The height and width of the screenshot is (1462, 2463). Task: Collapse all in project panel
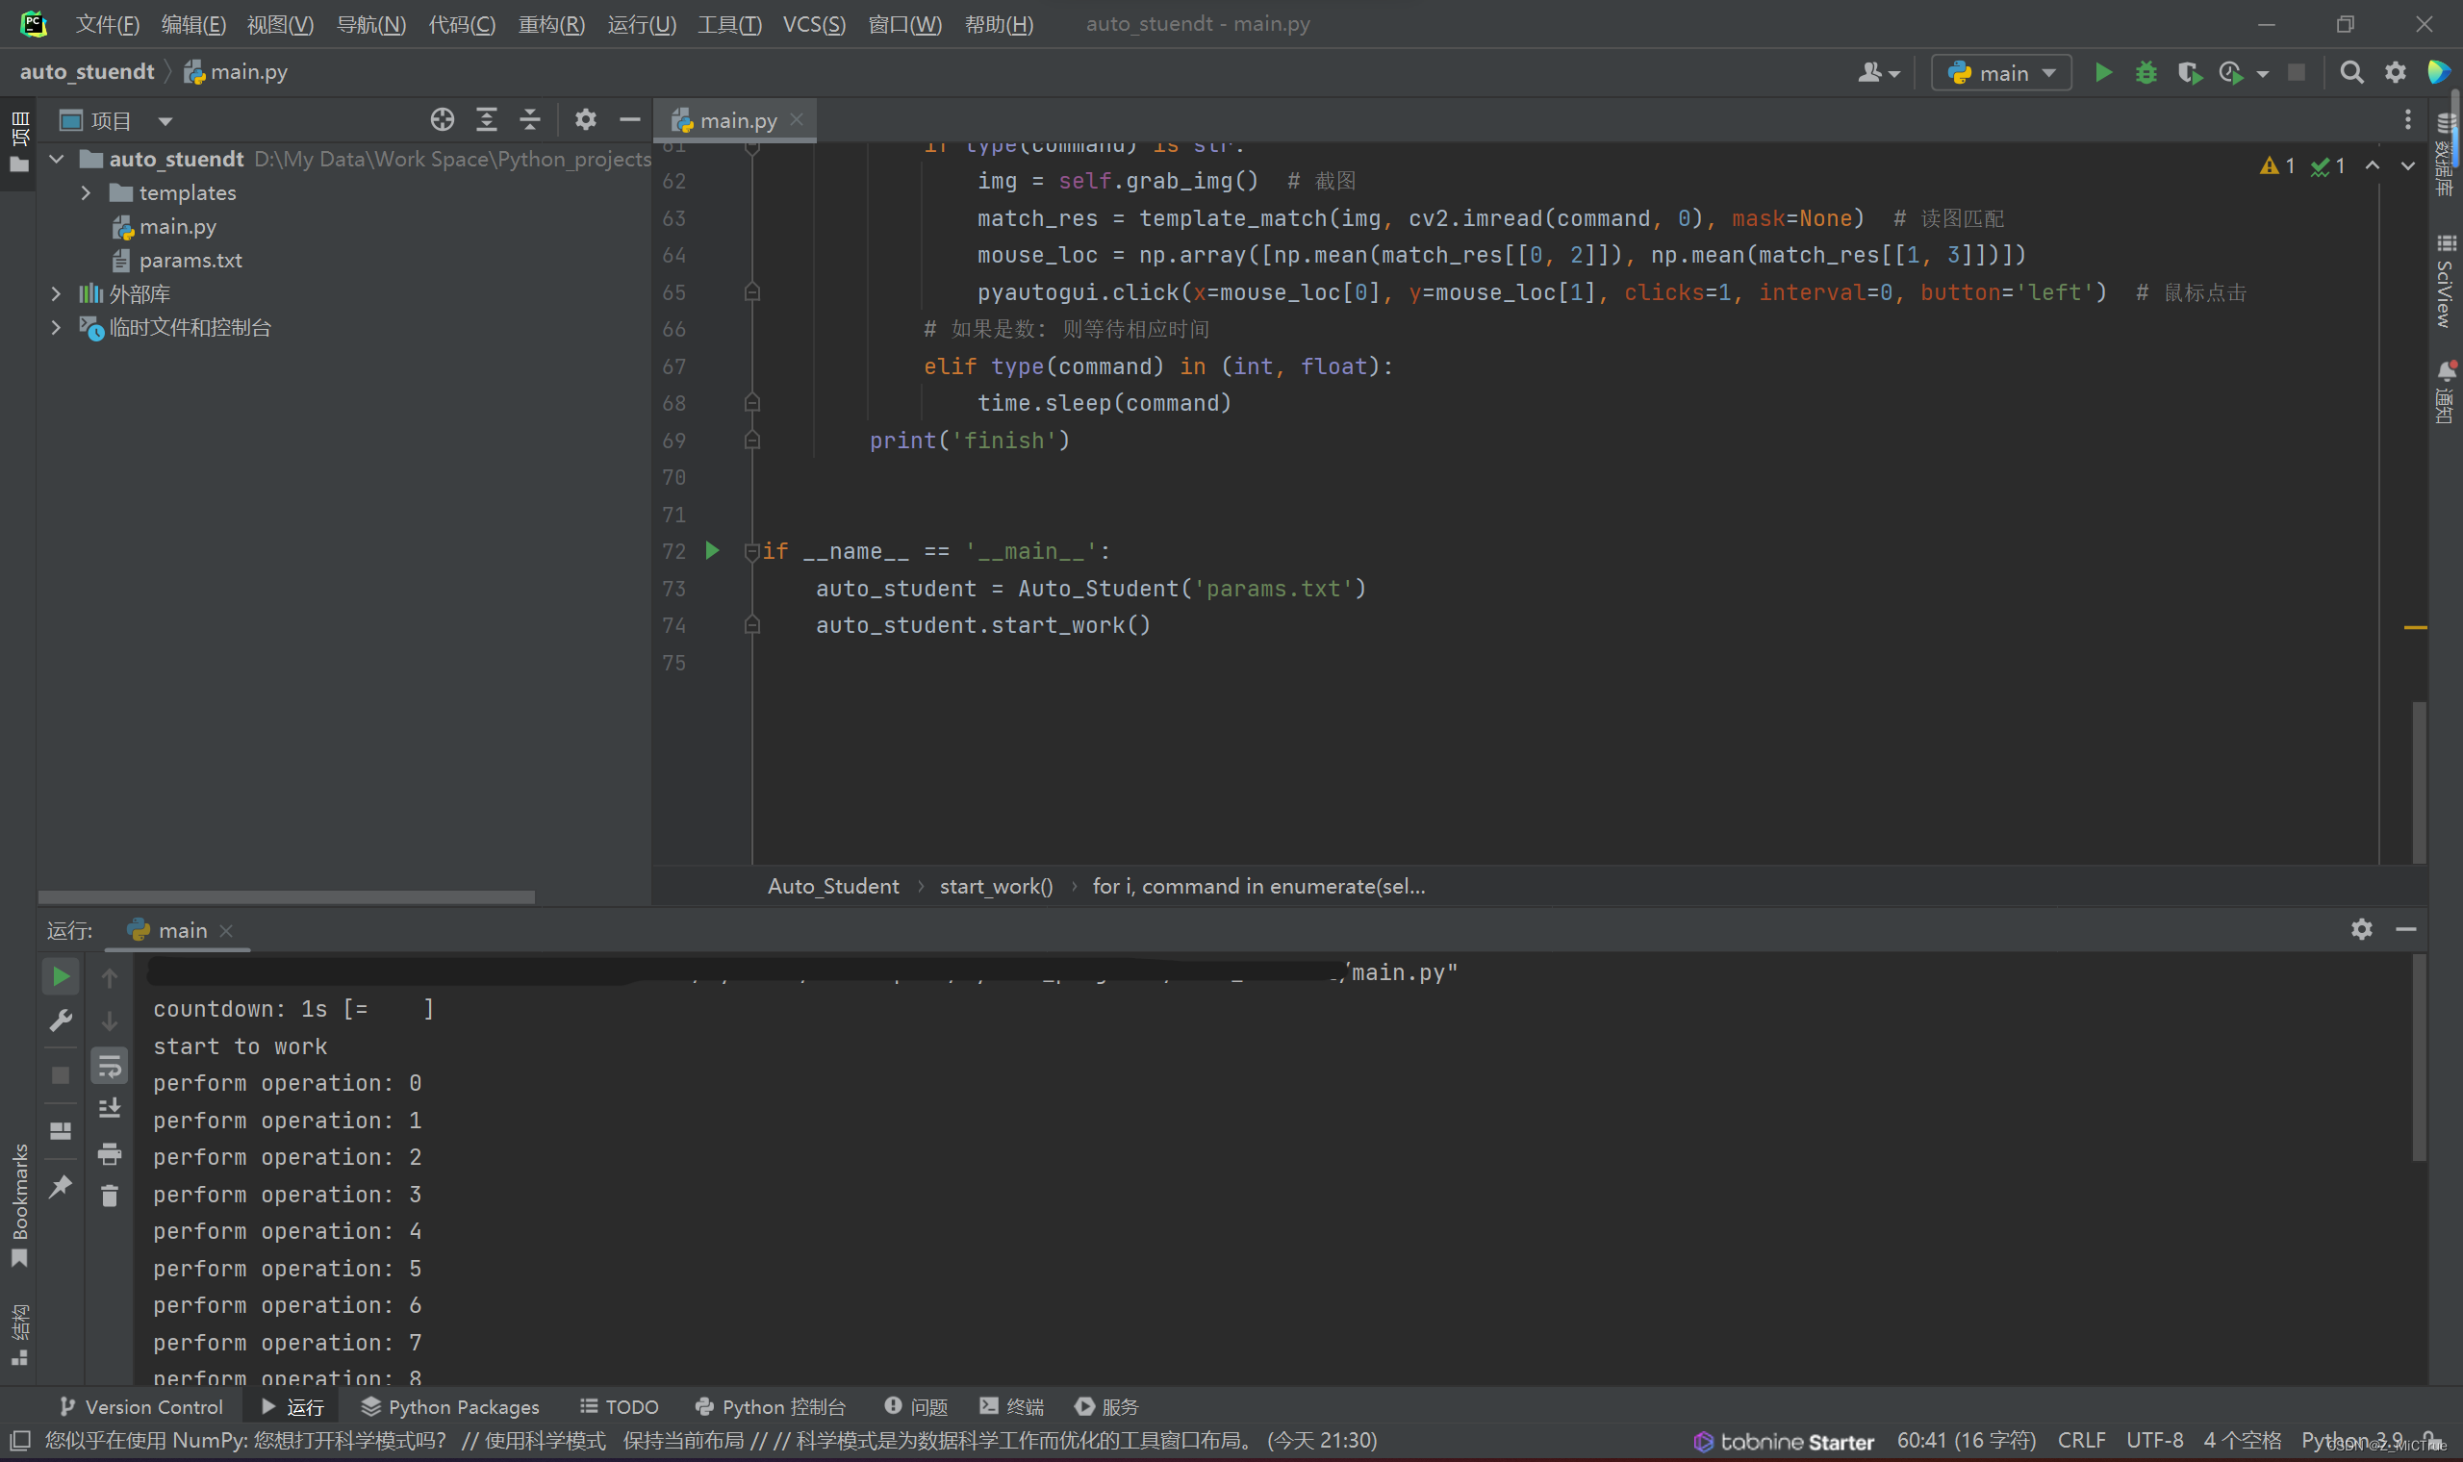click(x=530, y=120)
